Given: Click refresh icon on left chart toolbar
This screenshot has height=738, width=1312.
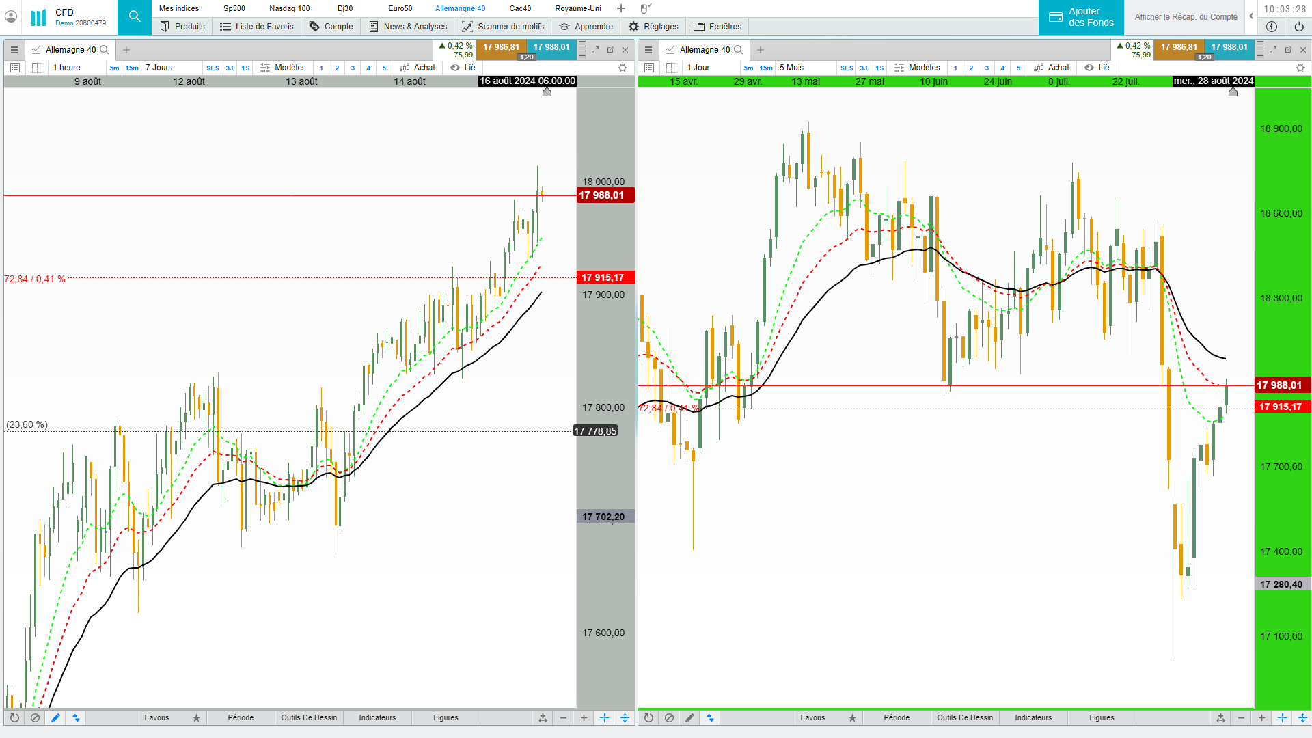Looking at the screenshot, I should tap(14, 717).
